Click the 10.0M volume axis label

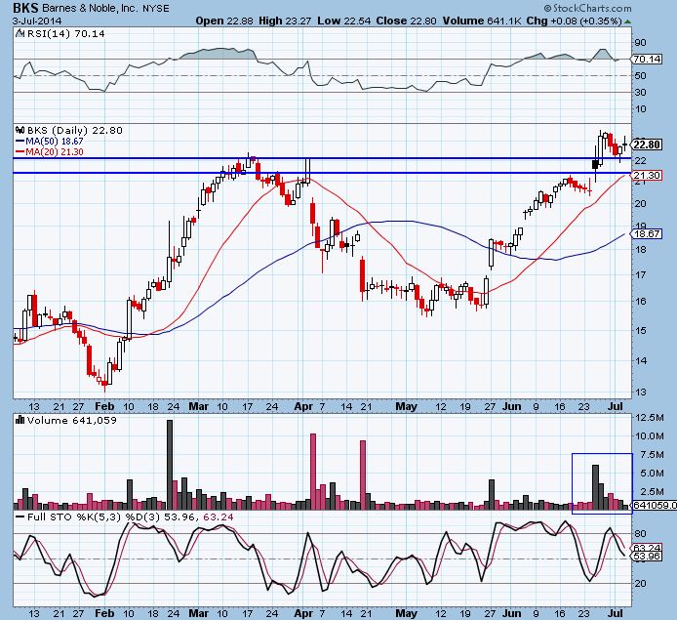click(x=650, y=435)
